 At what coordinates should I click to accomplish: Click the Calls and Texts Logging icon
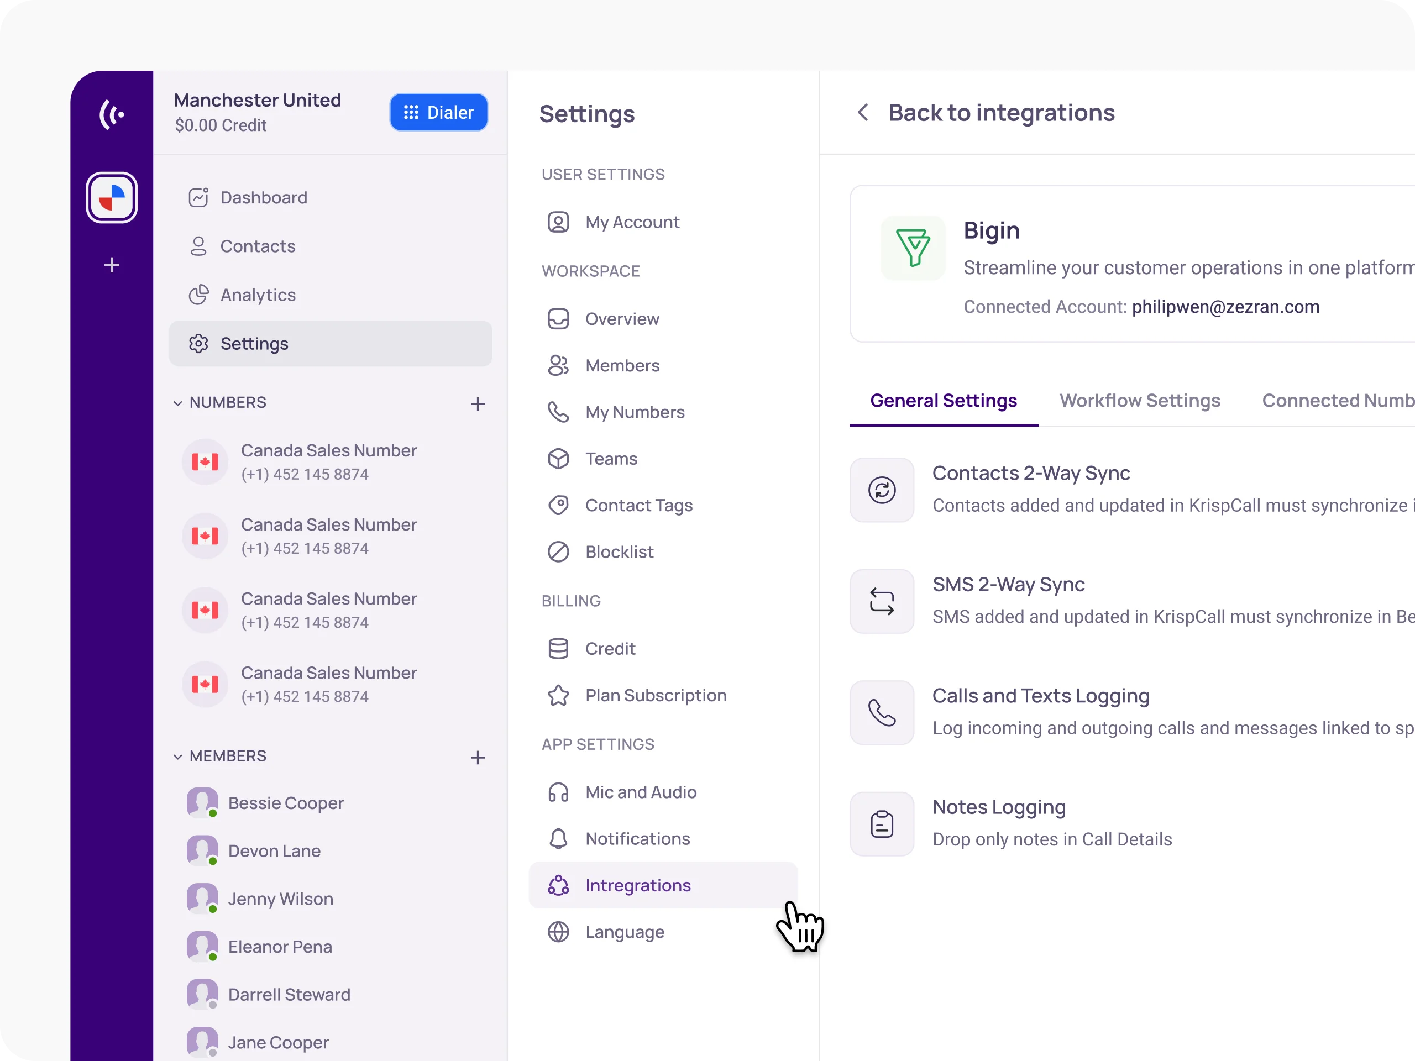pyautogui.click(x=882, y=712)
